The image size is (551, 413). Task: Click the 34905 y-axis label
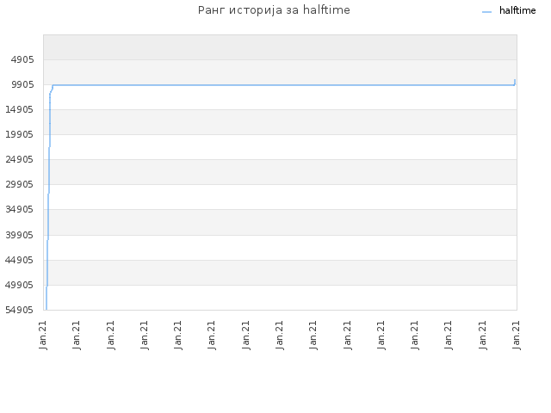point(19,210)
